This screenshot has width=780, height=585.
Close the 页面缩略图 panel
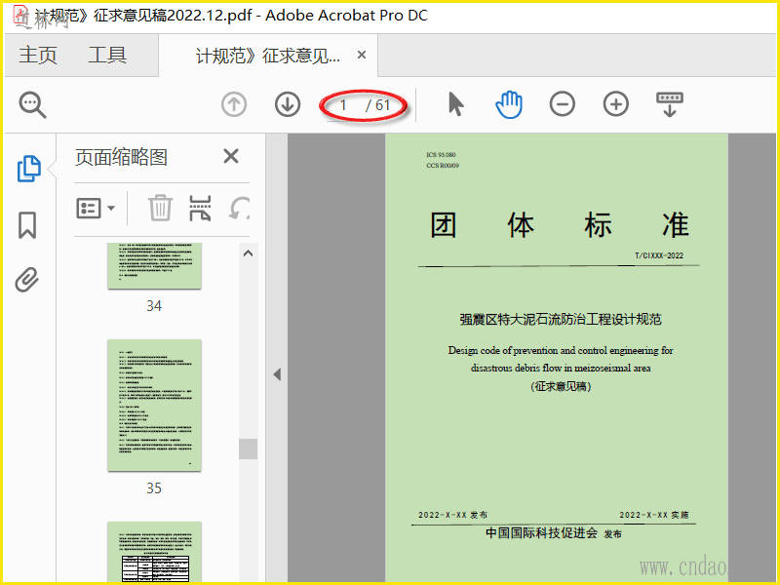click(231, 156)
